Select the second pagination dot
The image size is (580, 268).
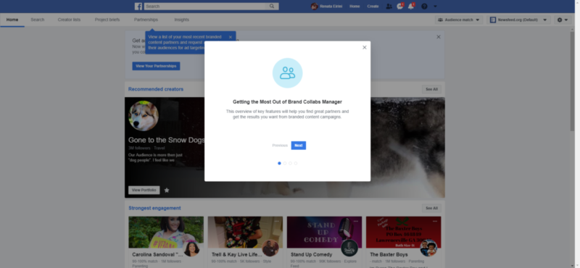tap(285, 163)
